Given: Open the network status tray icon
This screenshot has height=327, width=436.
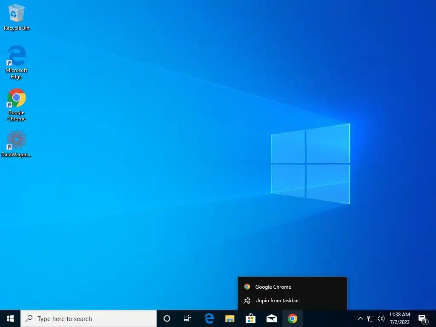Looking at the screenshot, I should [371, 318].
